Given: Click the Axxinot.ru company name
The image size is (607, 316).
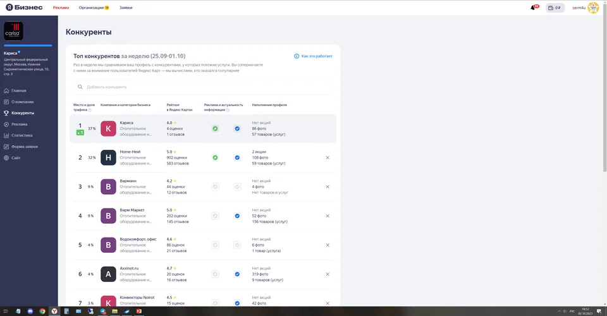Looking at the screenshot, I should point(129,268).
